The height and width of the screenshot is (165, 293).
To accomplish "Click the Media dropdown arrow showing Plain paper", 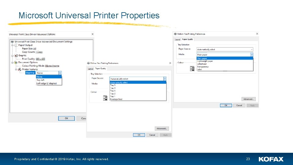I will click(252, 55).
